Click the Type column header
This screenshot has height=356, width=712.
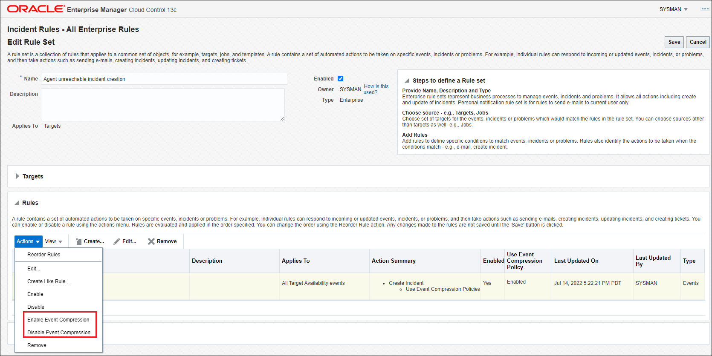[692, 261]
